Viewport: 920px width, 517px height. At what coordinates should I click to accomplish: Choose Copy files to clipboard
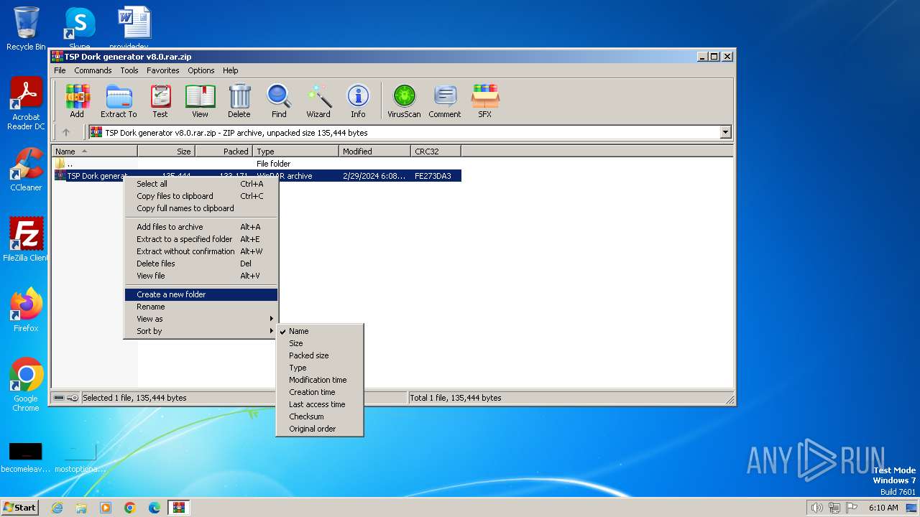coord(201,196)
